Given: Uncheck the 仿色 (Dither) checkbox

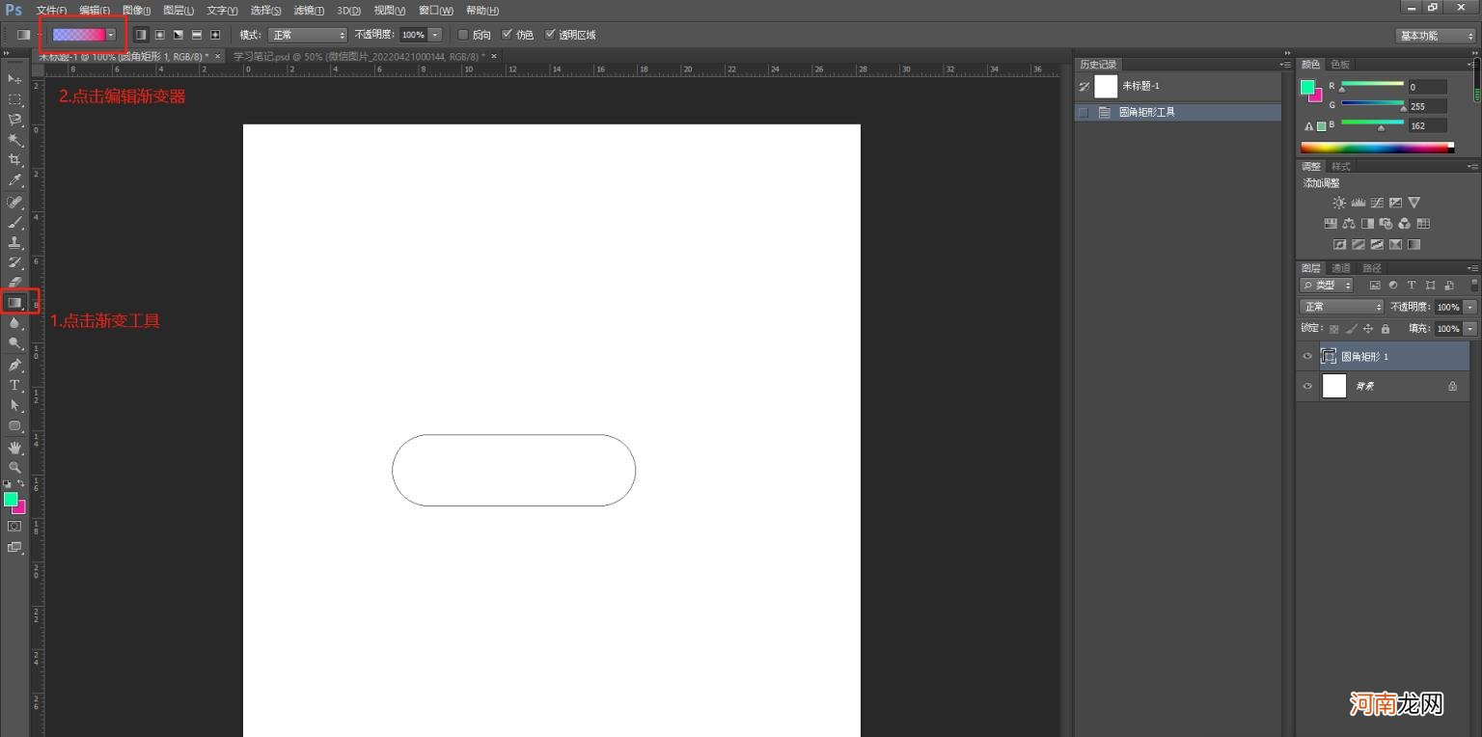Looking at the screenshot, I should [508, 35].
